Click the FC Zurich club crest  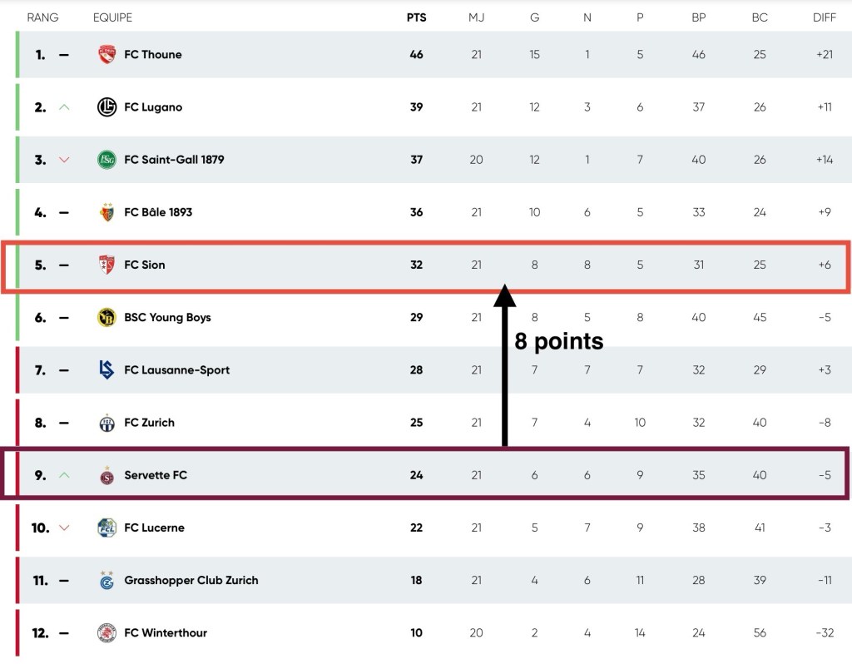click(x=106, y=423)
